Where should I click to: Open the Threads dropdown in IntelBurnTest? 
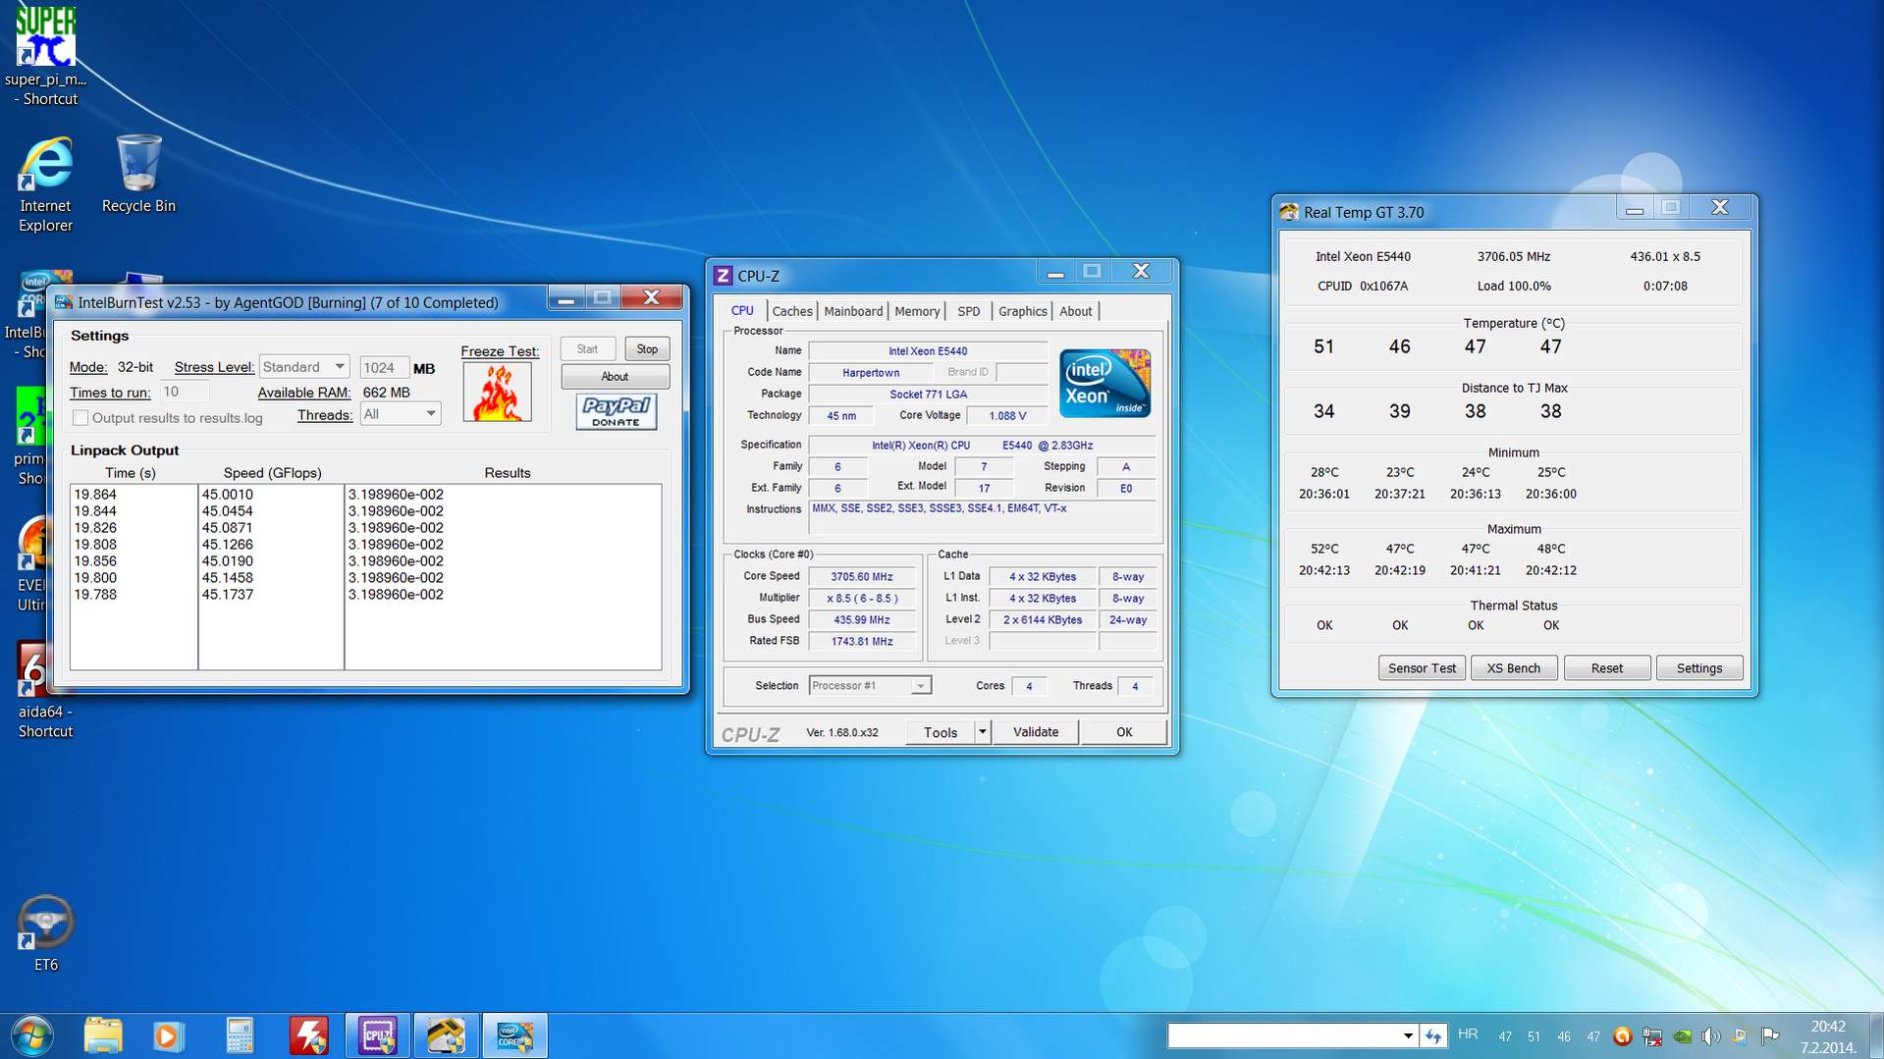(430, 414)
